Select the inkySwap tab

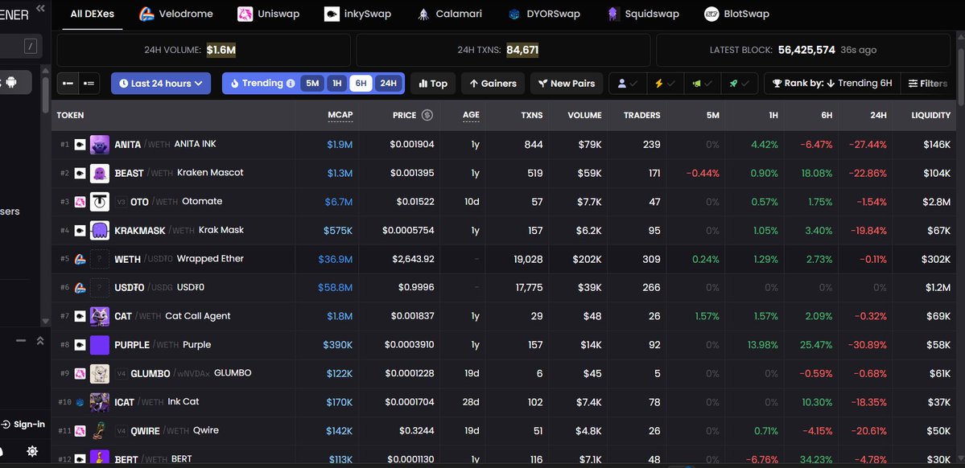pos(357,14)
